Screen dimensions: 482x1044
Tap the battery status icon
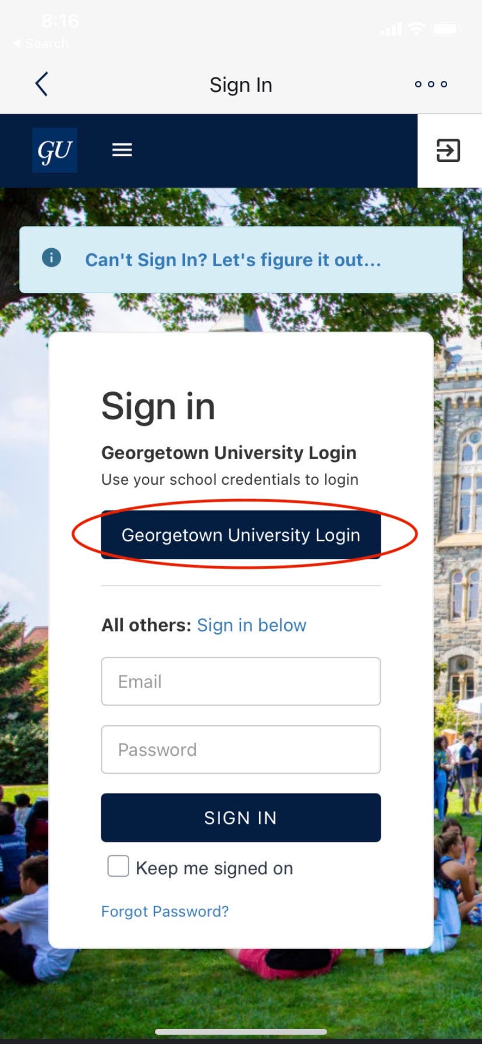(x=446, y=29)
